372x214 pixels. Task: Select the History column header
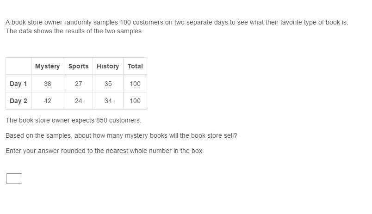(x=108, y=66)
